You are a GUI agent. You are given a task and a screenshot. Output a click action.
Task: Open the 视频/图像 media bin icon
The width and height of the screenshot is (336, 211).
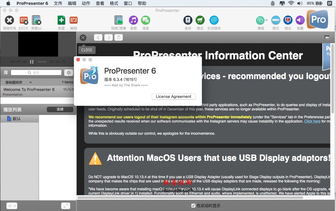(119, 20)
